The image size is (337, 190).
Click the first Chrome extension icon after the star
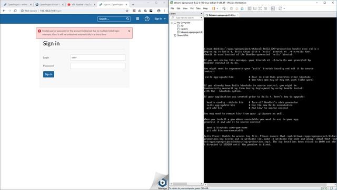(134, 11)
